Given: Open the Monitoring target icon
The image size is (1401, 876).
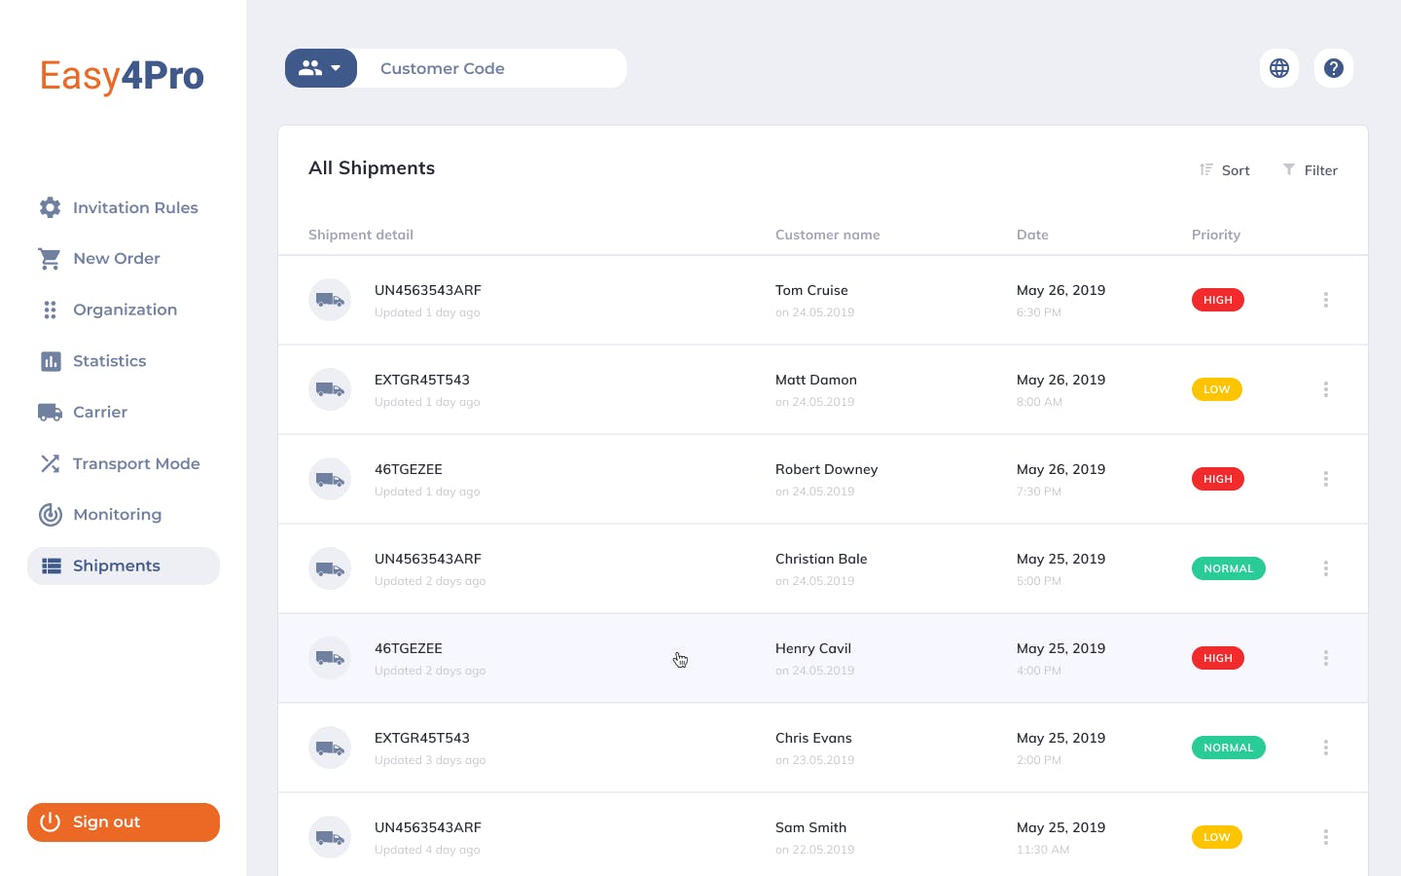Looking at the screenshot, I should point(51,515).
